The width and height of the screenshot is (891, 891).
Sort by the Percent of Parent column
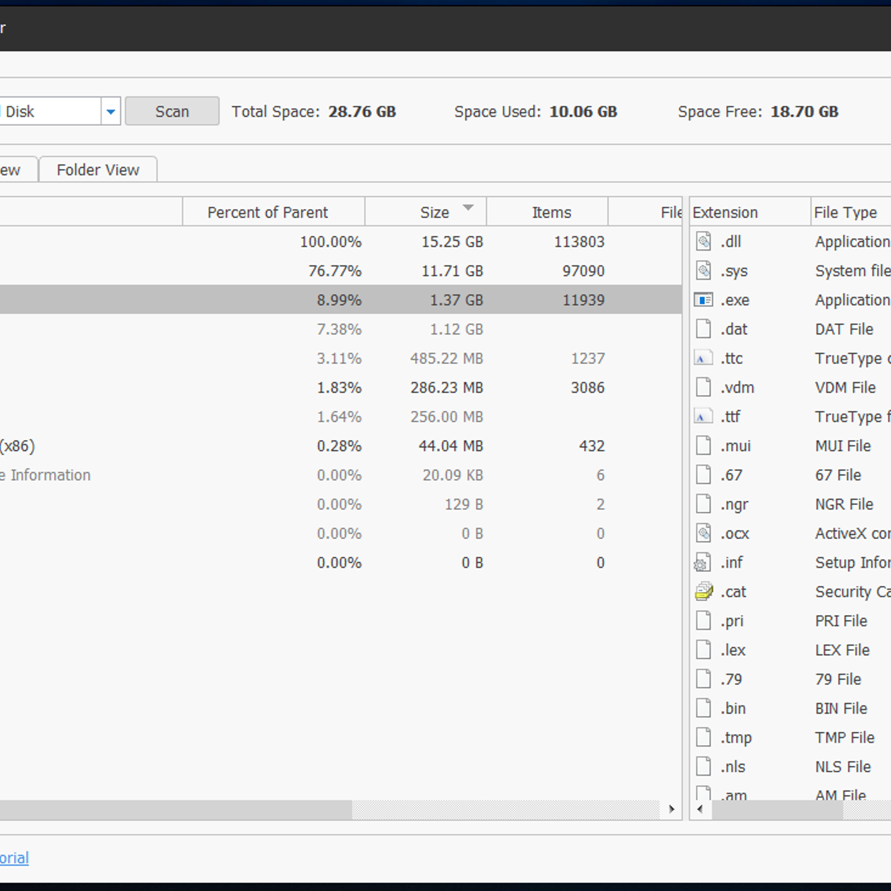267,212
